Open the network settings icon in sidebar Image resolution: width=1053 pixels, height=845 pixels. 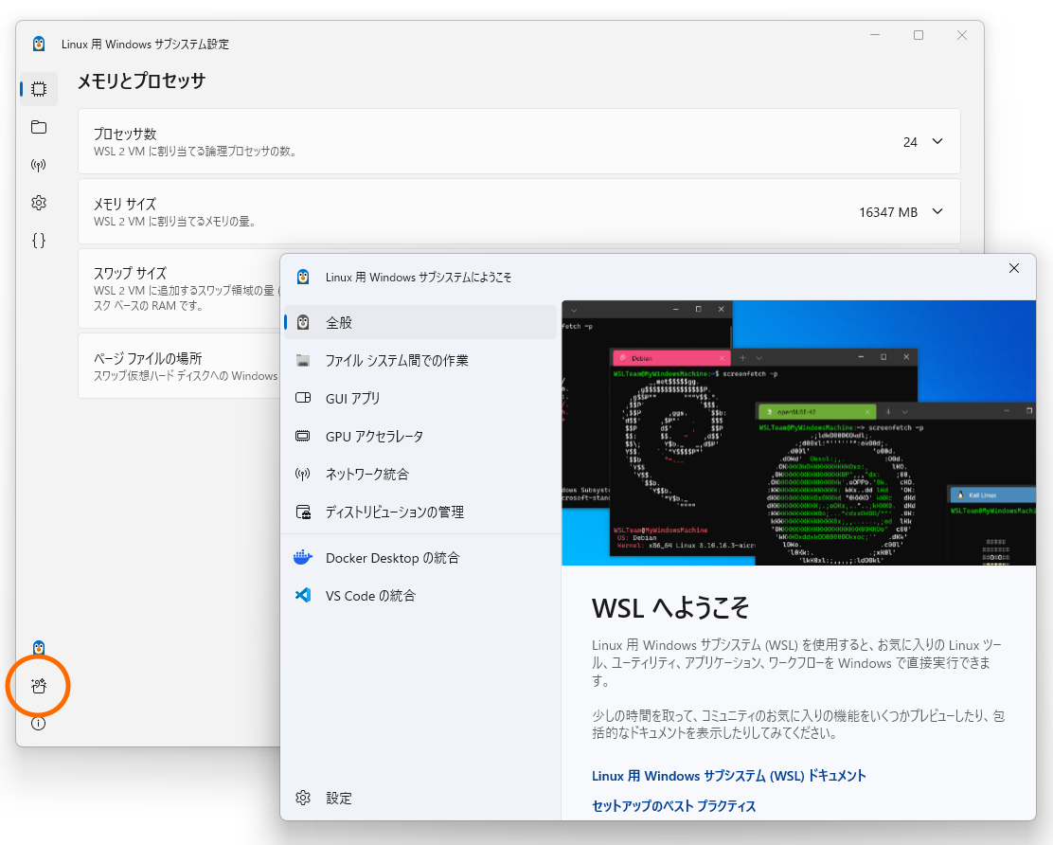[38, 165]
